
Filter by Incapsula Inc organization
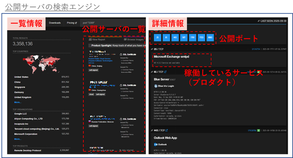click(x=42, y=124)
